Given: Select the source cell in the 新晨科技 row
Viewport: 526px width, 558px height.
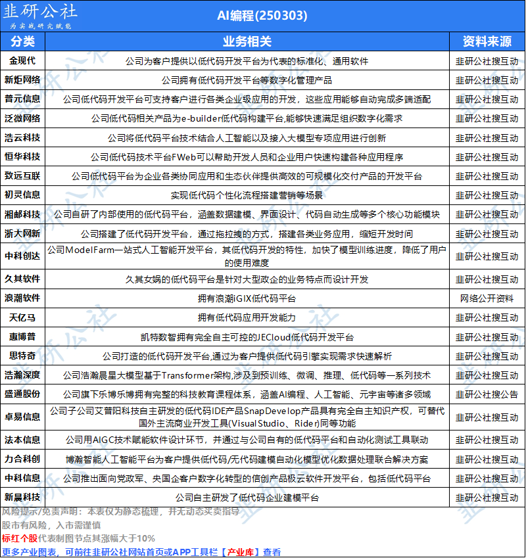Looking at the screenshot, I should (x=487, y=498).
